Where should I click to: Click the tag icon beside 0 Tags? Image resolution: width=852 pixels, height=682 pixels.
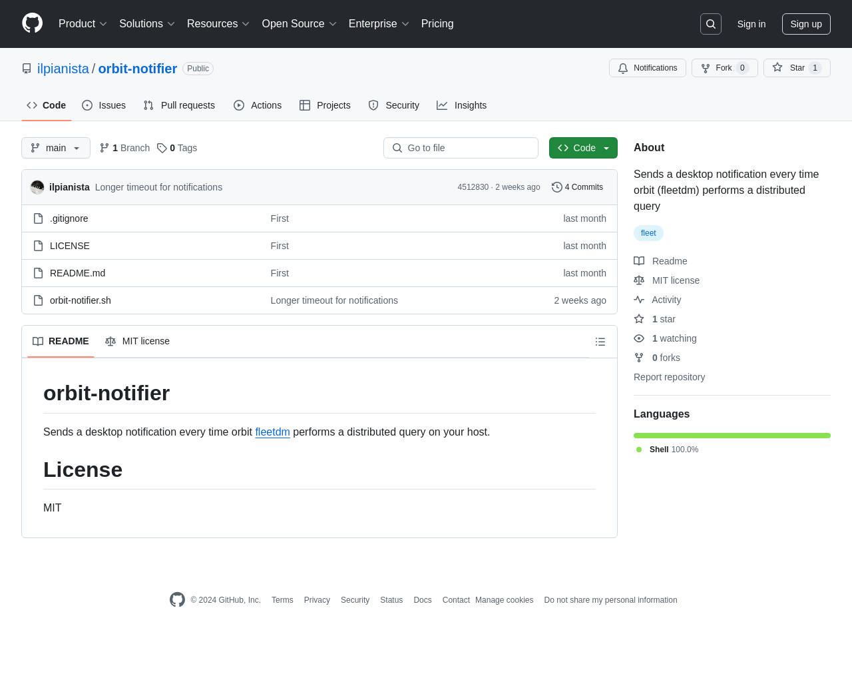[162, 148]
